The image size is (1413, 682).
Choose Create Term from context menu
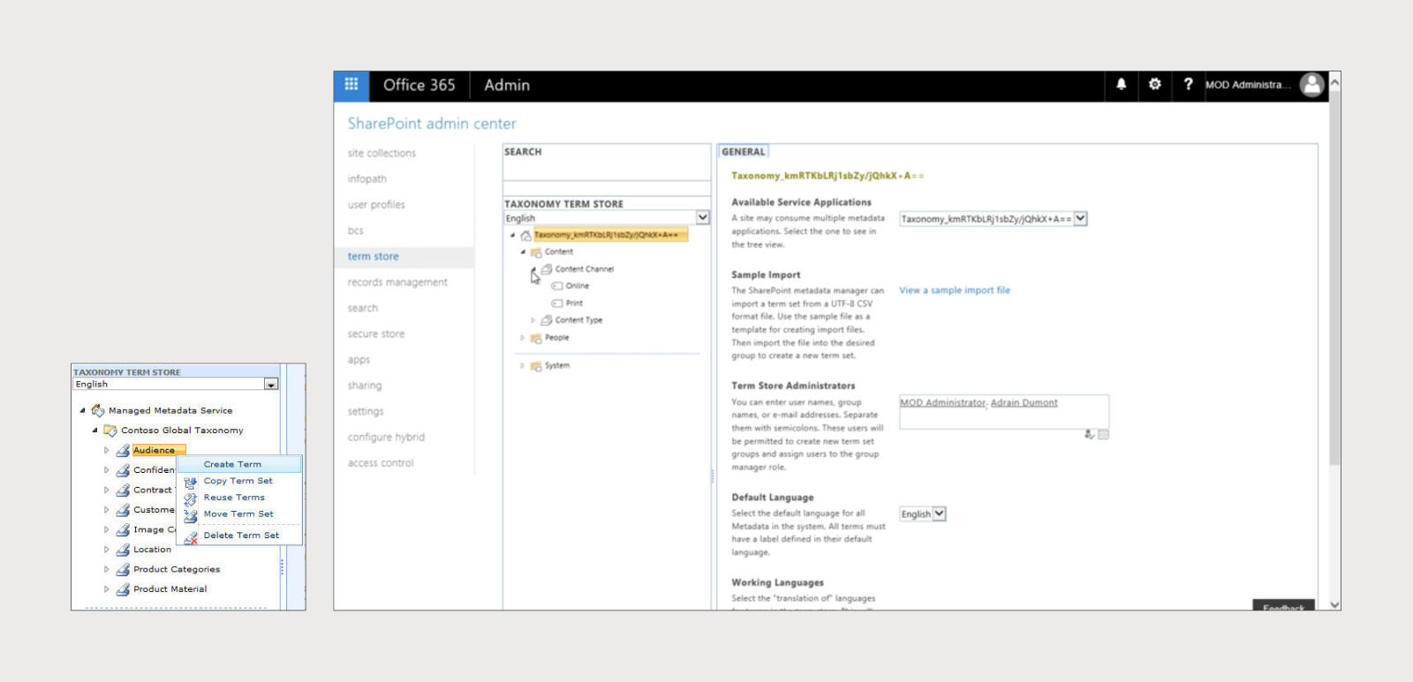[240, 464]
